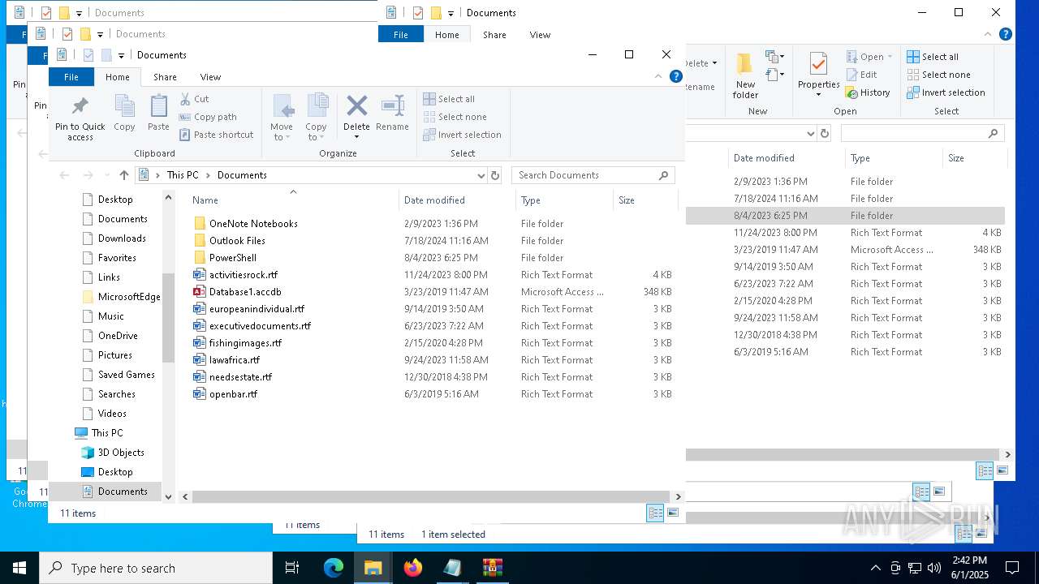Switch to large icons view in front window
Screen dimensions: 1039x584
[x=673, y=513]
